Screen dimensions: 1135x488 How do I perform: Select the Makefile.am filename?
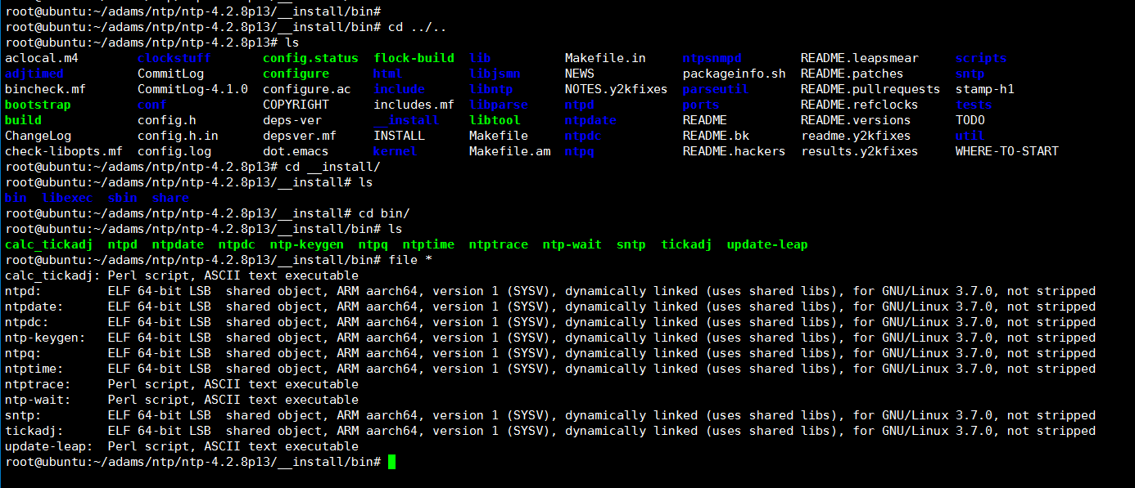coord(510,150)
